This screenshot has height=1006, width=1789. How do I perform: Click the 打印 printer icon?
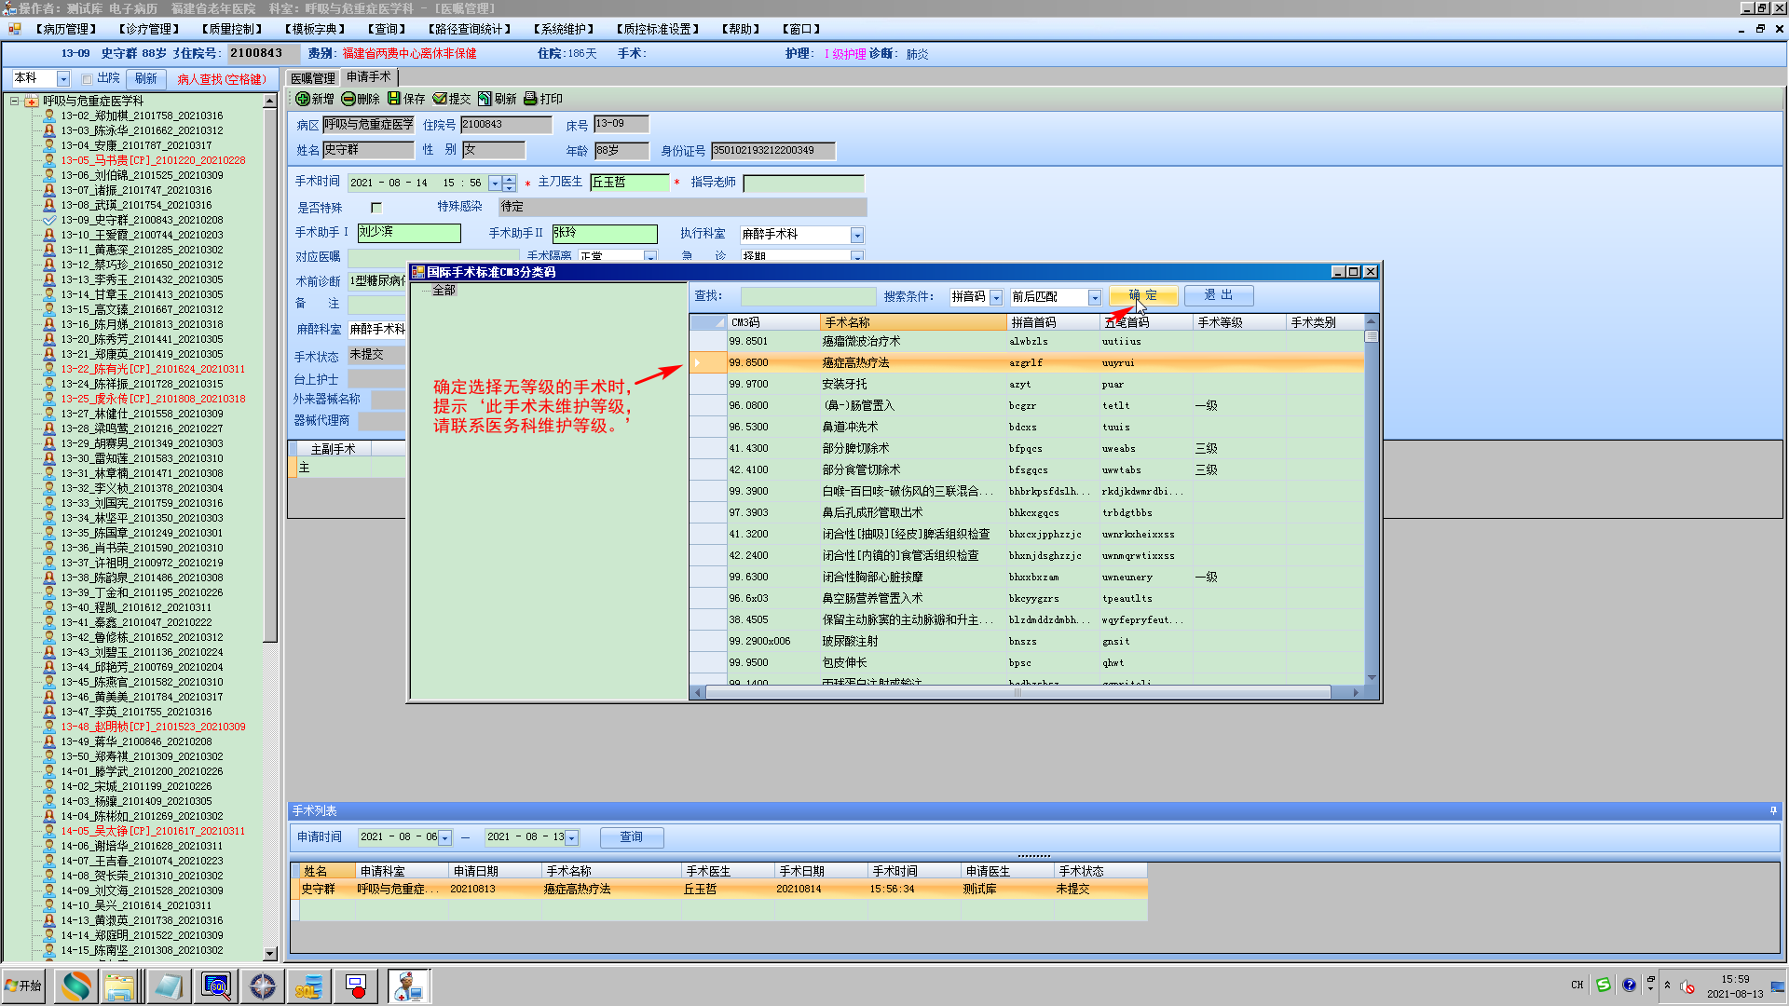coord(530,99)
